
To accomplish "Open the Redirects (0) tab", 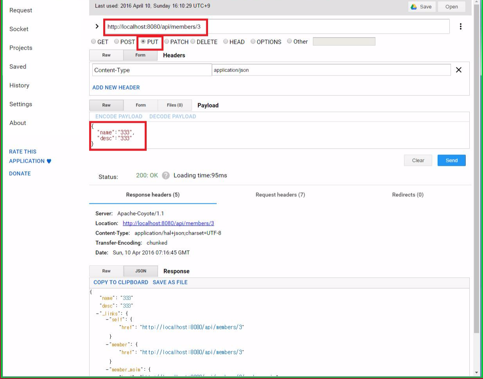I will point(408,195).
